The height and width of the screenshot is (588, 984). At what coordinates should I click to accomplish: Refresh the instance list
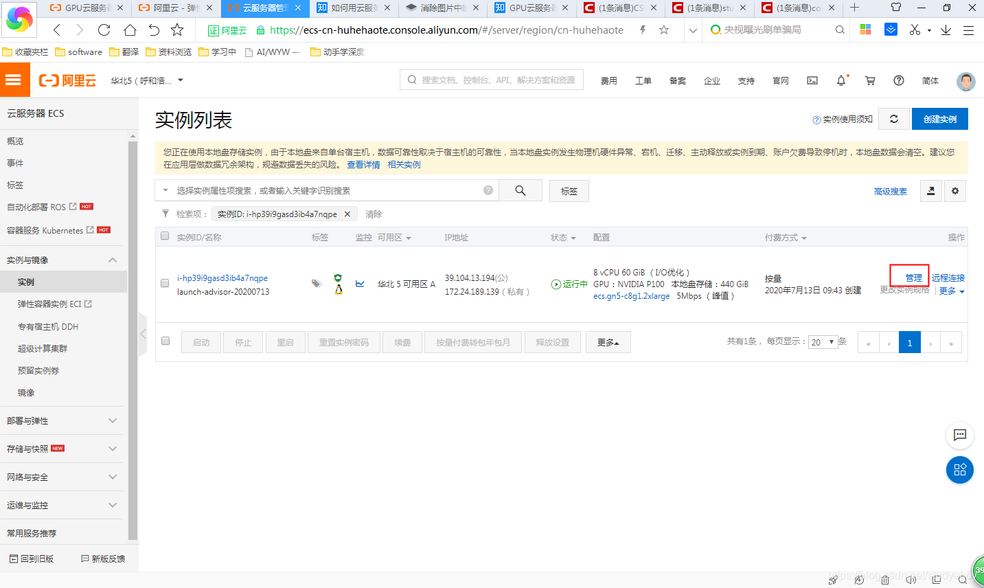[894, 119]
